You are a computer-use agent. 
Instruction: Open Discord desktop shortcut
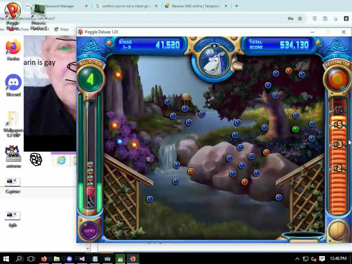[x=13, y=85]
